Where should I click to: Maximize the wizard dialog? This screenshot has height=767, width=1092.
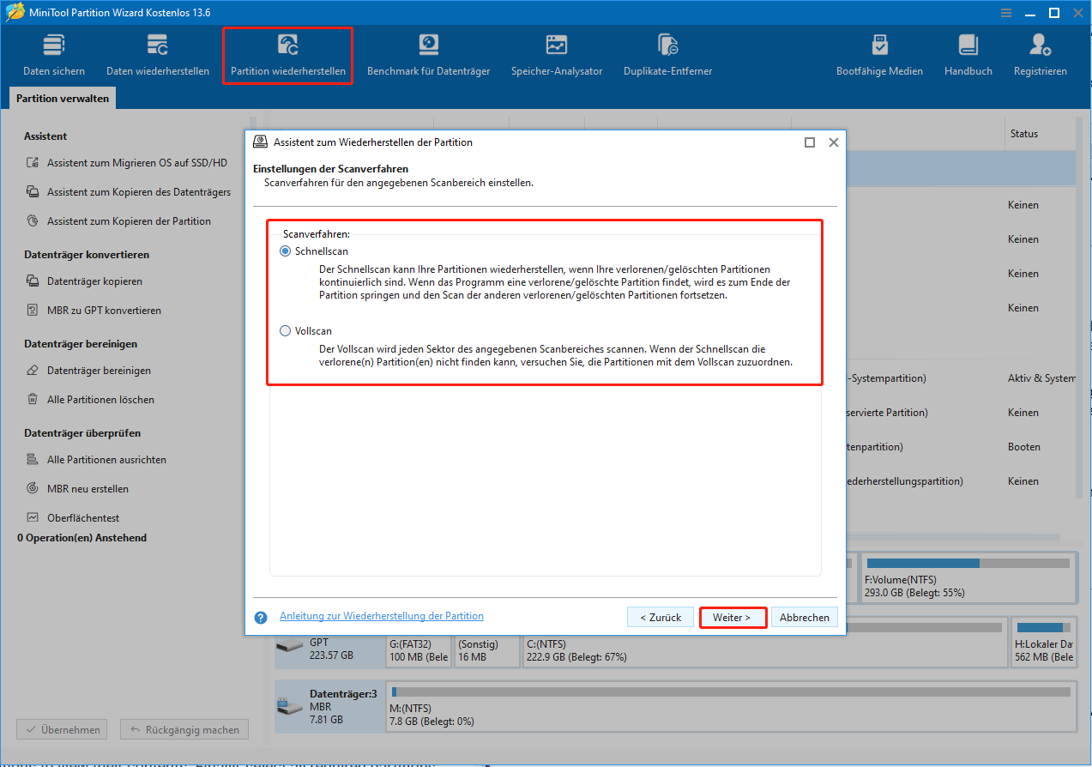(809, 142)
